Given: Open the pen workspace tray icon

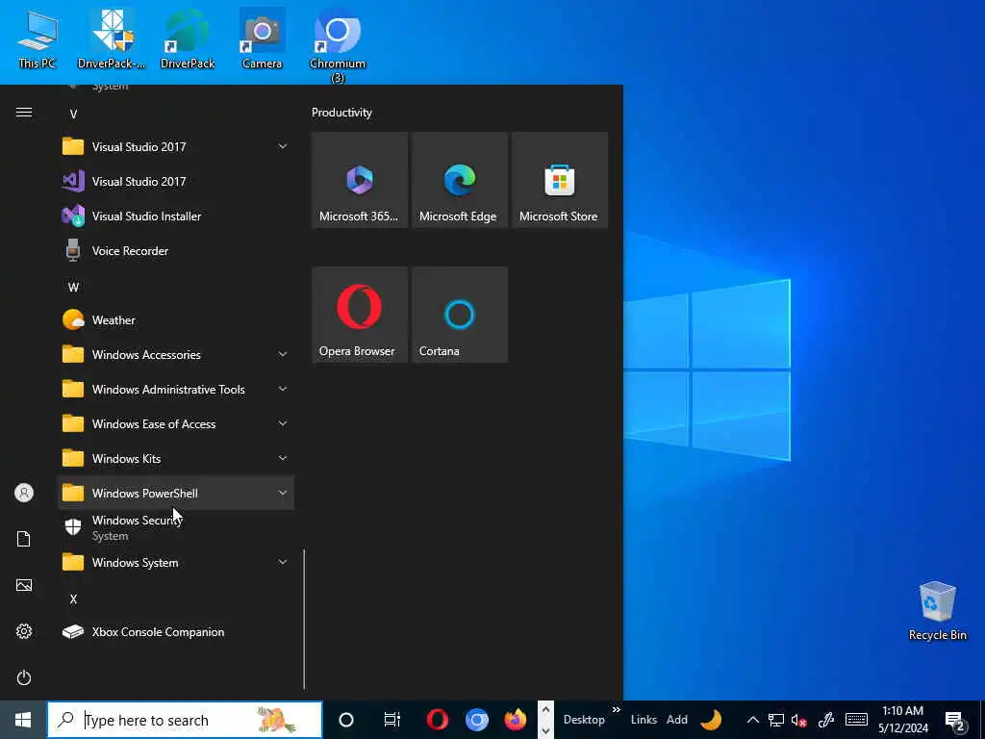Looking at the screenshot, I should (825, 720).
